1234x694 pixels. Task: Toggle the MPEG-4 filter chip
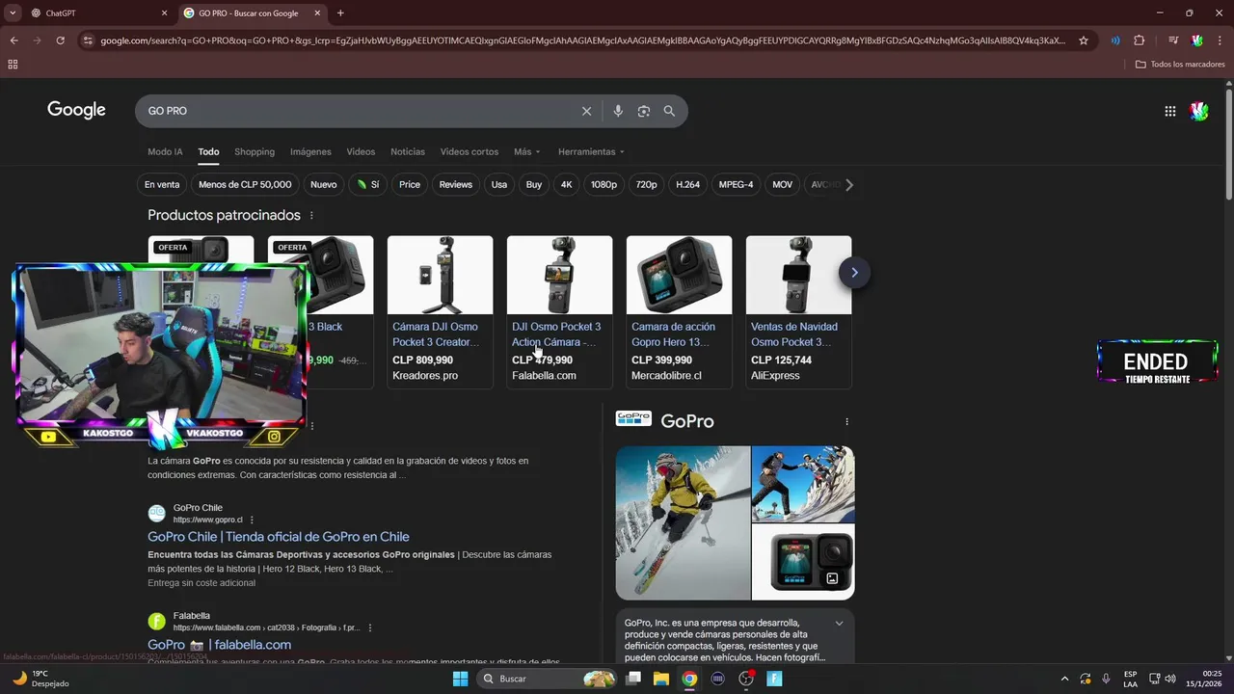point(736,184)
